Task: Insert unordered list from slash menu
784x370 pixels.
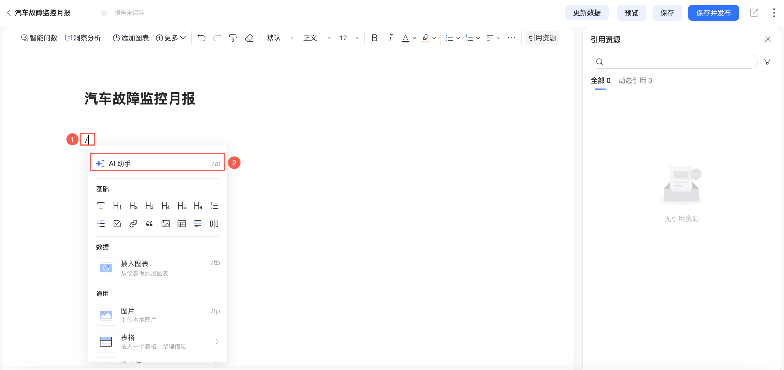Action: click(101, 224)
